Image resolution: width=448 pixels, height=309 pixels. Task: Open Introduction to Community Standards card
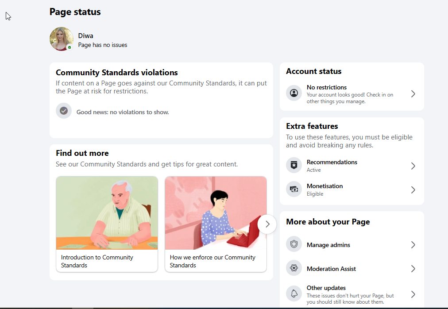click(107, 224)
